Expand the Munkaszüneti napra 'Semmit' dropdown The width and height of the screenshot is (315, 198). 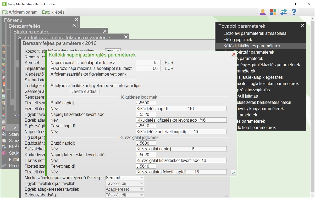(142, 178)
